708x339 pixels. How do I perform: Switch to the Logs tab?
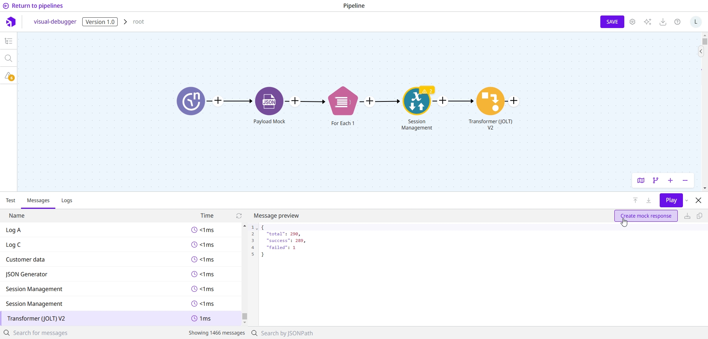click(x=67, y=200)
